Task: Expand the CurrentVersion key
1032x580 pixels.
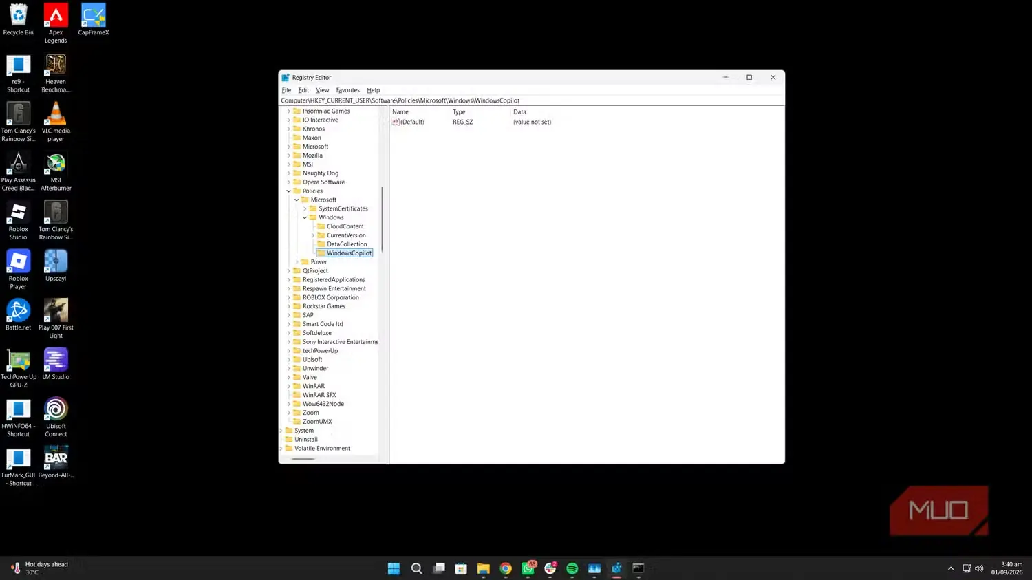Action: point(313,235)
